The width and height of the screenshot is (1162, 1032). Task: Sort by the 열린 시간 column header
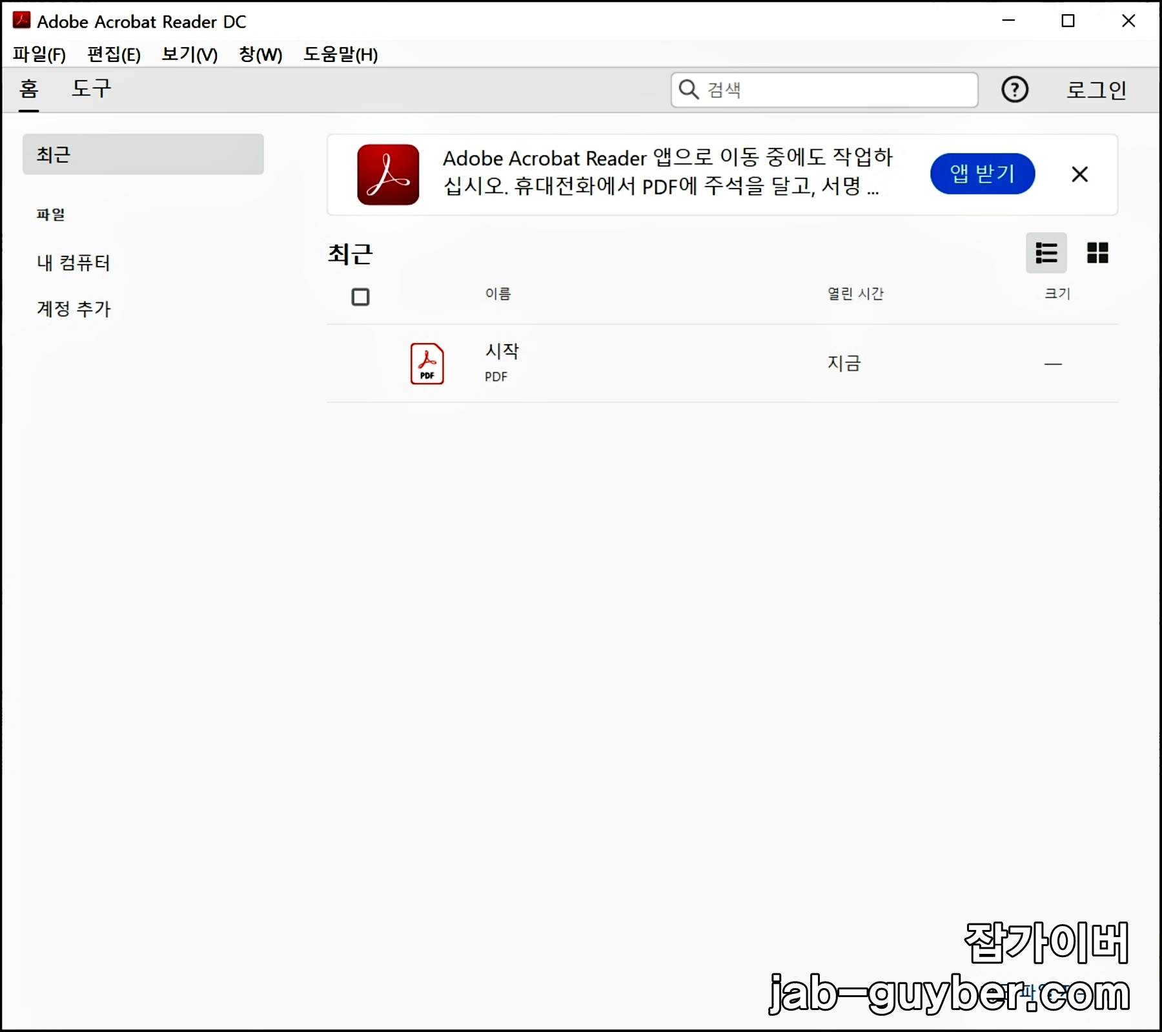855,294
